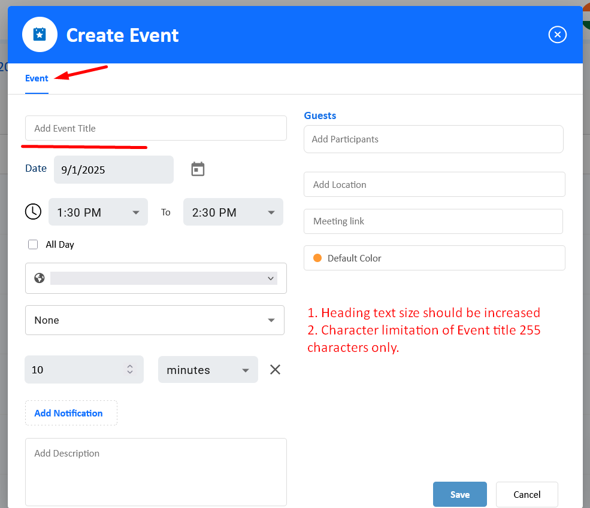The width and height of the screenshot is (590, 508).
Task: Switch to the Event tab
Action: pyautogui.click(x=37, y=78)
